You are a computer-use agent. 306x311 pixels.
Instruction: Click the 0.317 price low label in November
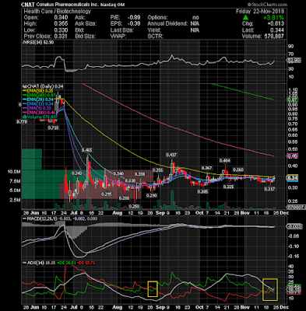pos(269,190)
